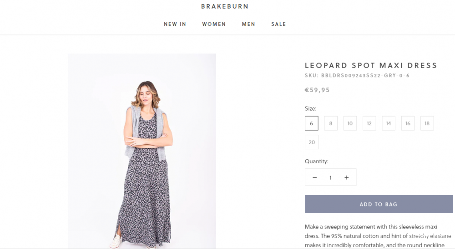Select size 20 option
The height and width of the screenshot is (249, 455).
(x=312, y=142)
